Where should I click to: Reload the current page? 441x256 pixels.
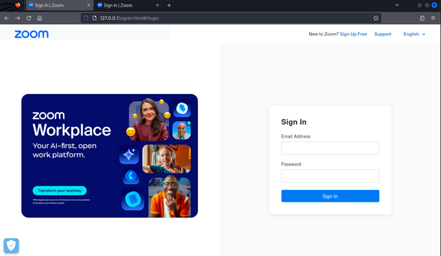(x=28, y=18)
